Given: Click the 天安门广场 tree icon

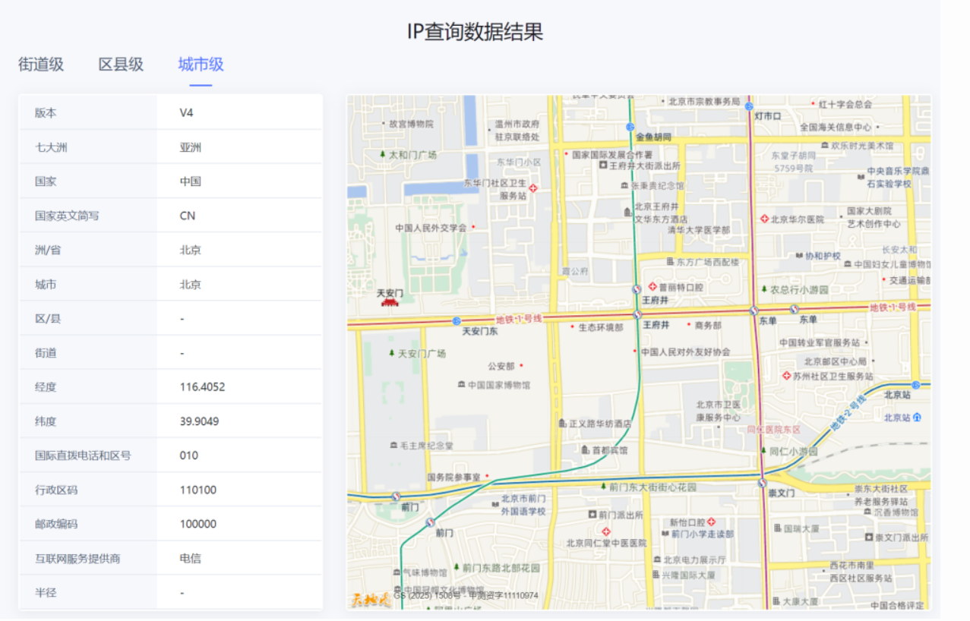Looking at the screenshot, I should [x=392, y=353].
